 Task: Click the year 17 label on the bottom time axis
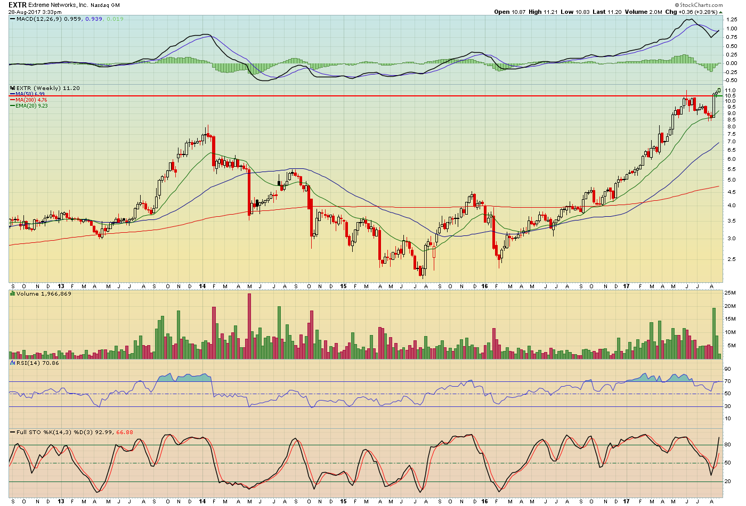[x=626, y=501]
